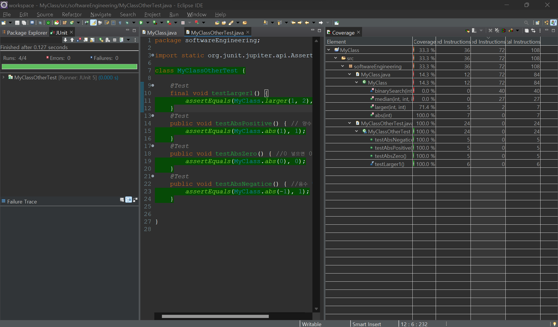Click the Save All toolbar icon
558x327 pixels.
click(x=24, y=23)
